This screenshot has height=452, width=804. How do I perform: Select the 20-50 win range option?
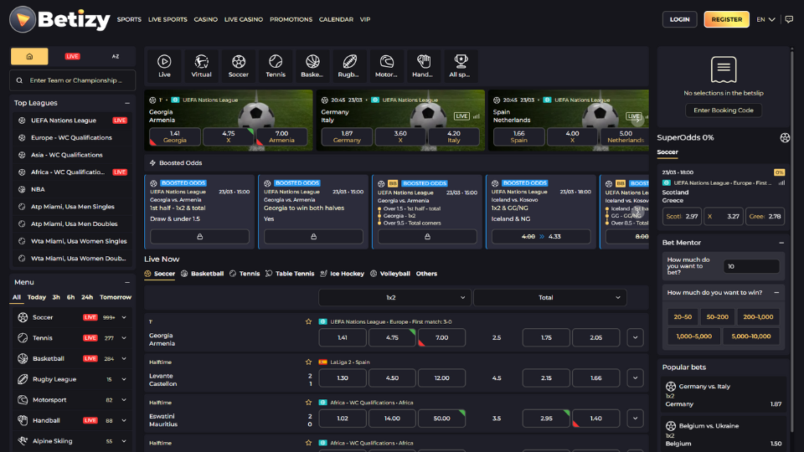683,316
